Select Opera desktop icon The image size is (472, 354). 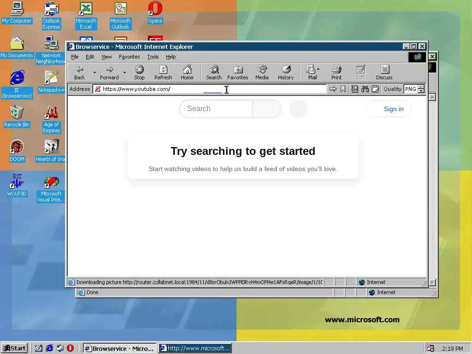(155, 12)
